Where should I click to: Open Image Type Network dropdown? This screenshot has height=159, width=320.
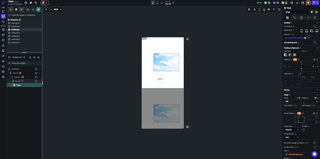pyautogui.click(x=292, y=130)
